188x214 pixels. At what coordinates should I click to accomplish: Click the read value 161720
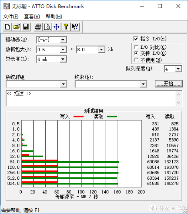(171, 173)
